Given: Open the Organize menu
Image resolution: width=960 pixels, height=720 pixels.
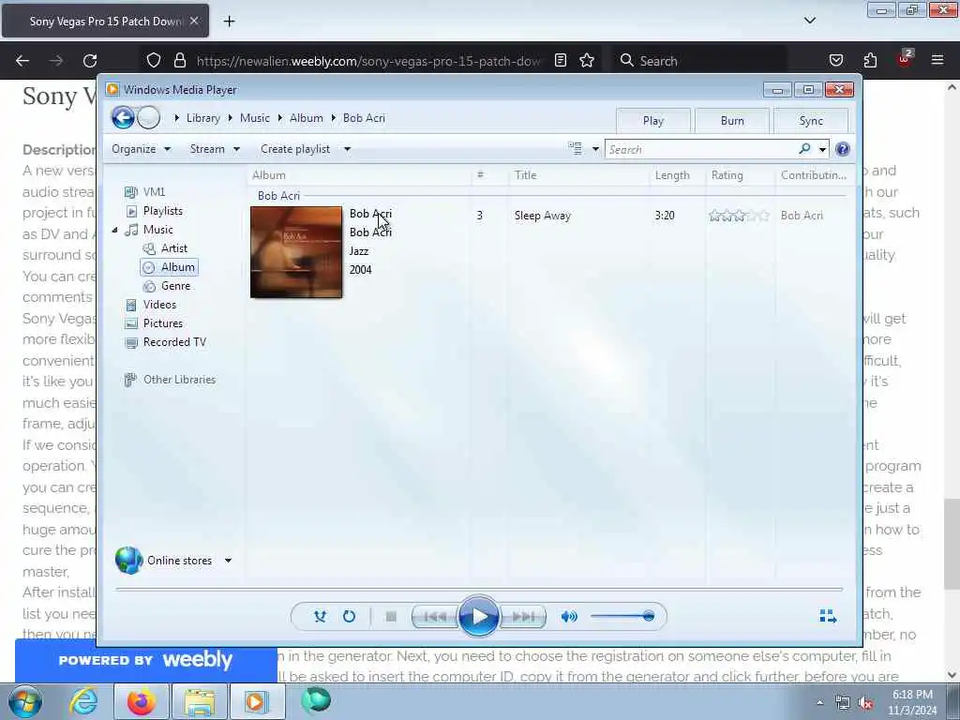Looking at the screenshot, I should [141, 149].
